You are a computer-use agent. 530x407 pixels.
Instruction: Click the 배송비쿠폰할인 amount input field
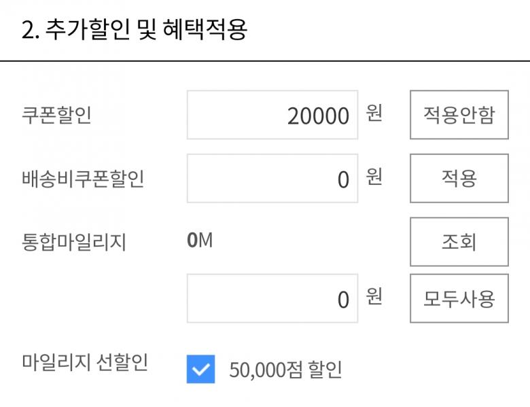coord(272,179)
